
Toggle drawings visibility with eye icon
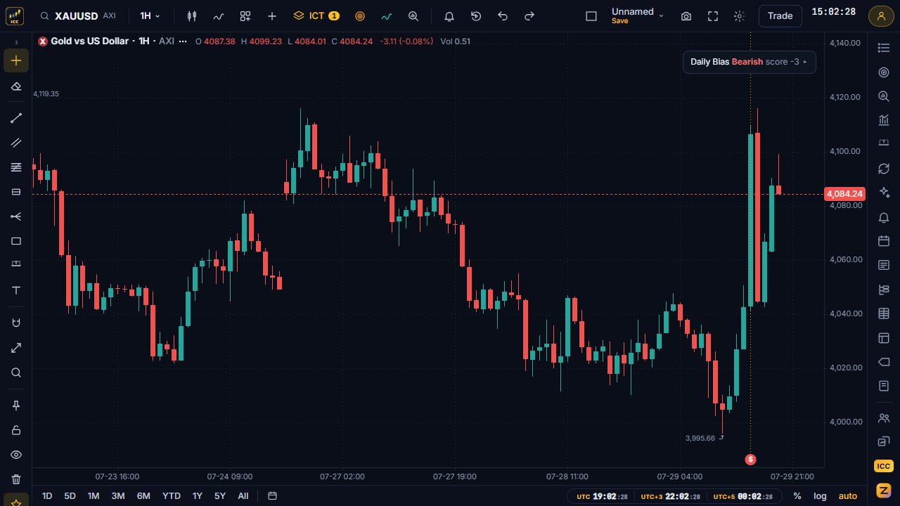pyautogui.click(x=16, y=455)
